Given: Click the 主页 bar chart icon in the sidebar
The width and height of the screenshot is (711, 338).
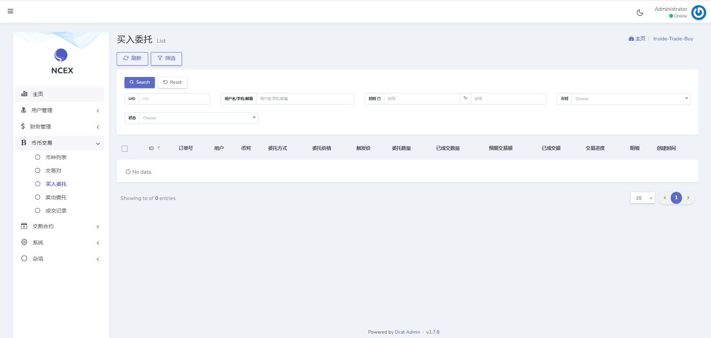Looking at the screenshot, I should pos(24,94).
